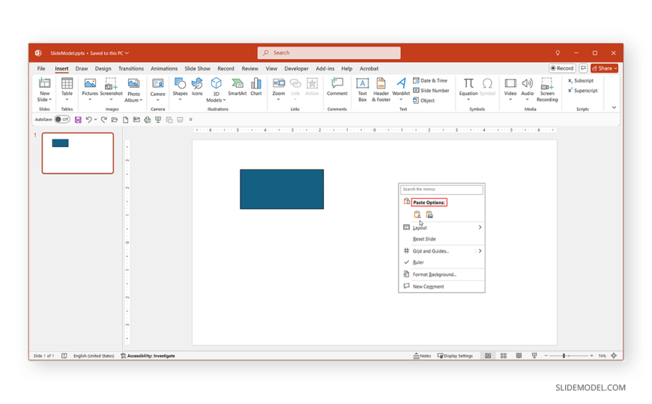Expand the Grid and Guides submenu arrow
The image size is (652, 404).
[480, 251]
